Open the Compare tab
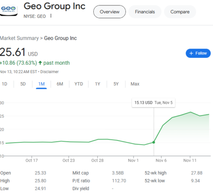The width and height of the screenshot is (213, 194). [x=180, y=12]
